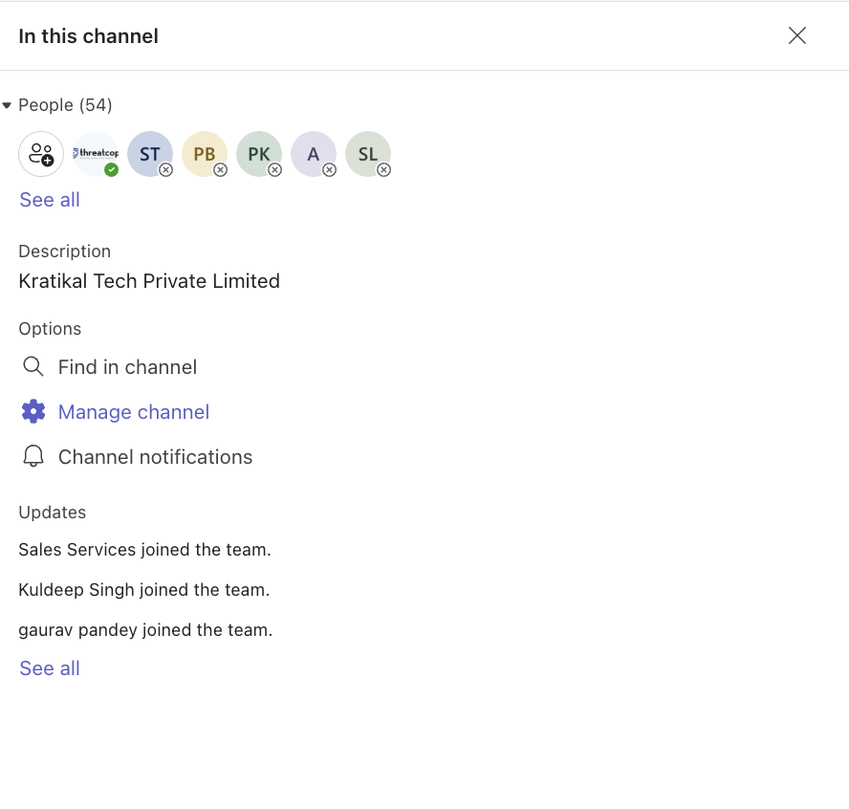Click the Description label
This screenshot has width=849, height=809.
pos(64,251)
